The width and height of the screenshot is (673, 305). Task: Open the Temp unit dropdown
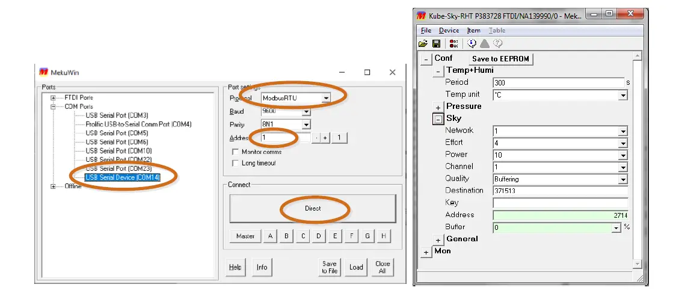point(623,95)
